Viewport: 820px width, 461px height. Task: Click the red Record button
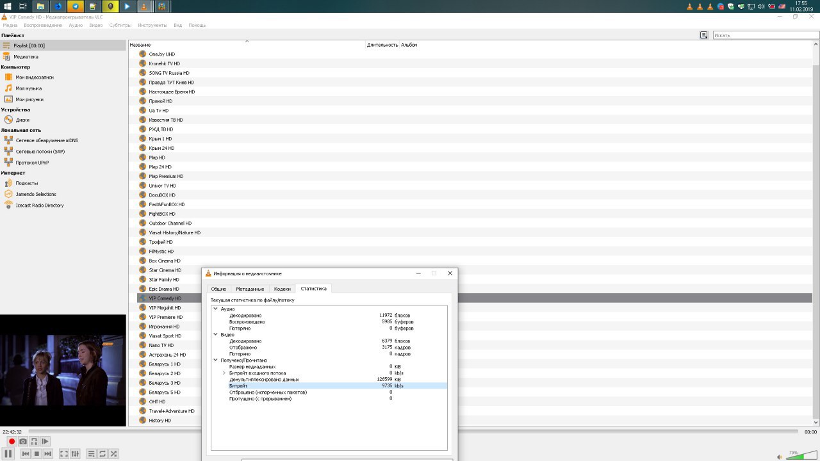pyautogui.click(x=12, y=441)
